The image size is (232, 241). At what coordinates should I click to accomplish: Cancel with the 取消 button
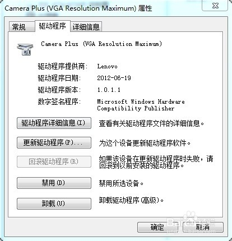pyautogui.click(x=203, y=227)
